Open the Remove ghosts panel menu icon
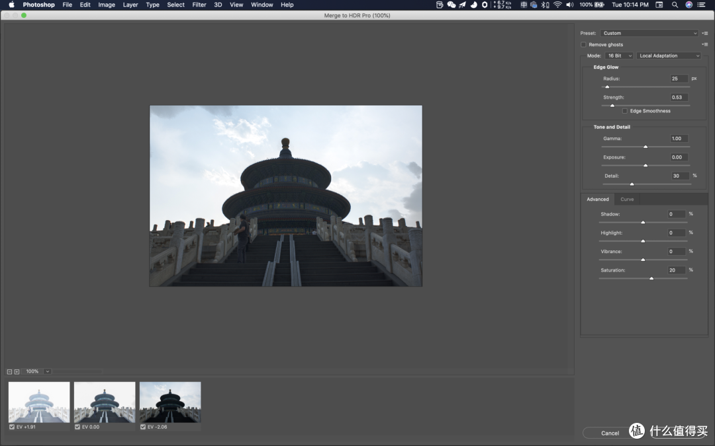The width and height of the screenshot is (715, 446). coord(705,45)
